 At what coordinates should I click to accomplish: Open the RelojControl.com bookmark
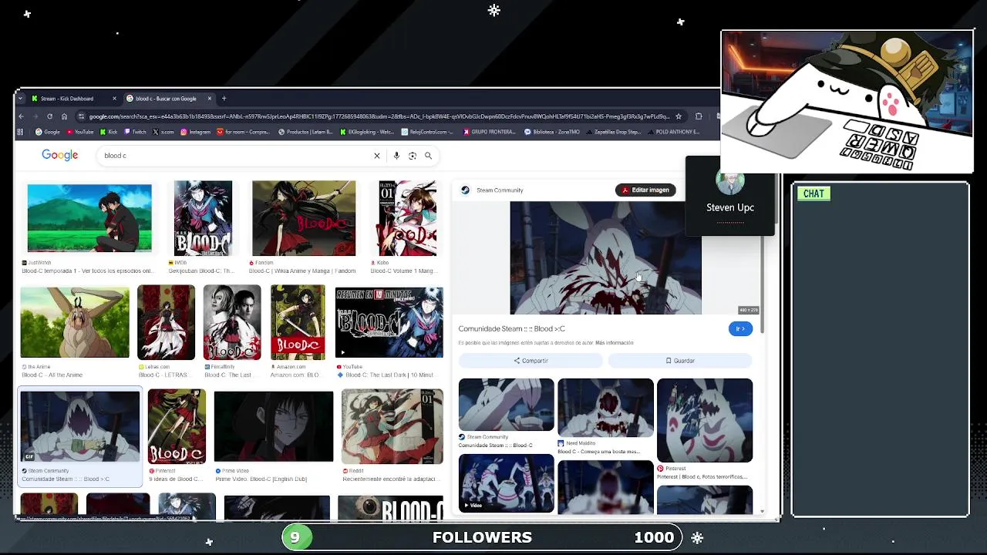(x=428, y=132)
